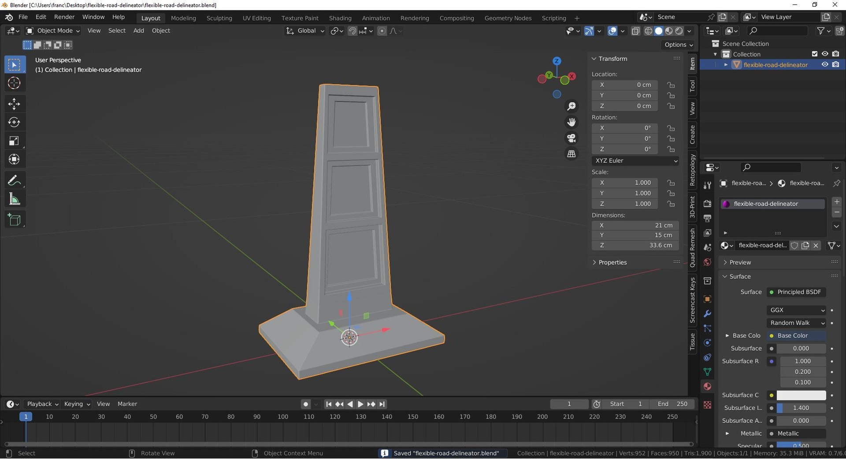846x459 pixels.
Task: Select the Annotate pencil tool
Action: pyautogui.click(x=14, y=180)
